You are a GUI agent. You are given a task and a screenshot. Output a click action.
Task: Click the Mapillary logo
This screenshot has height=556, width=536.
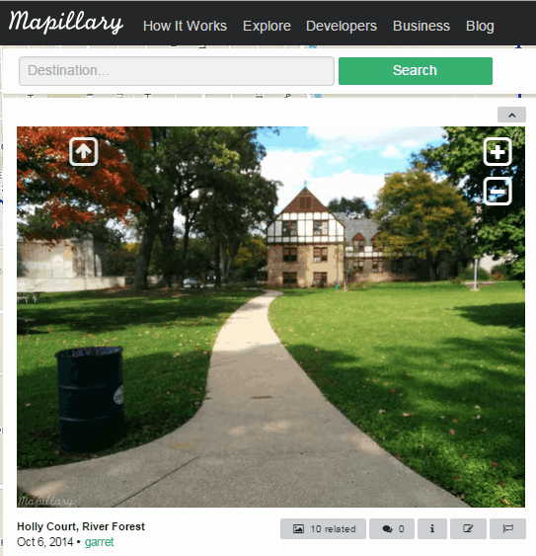coord(66,23)
